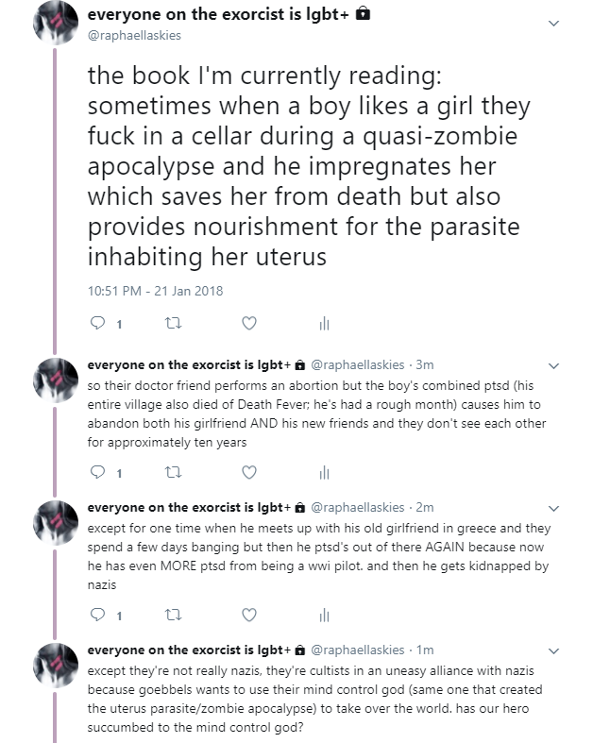Retweet the tweet about the doctor friend
The width and height of the screenshot is (593, 743).
[x=171, y=471]
